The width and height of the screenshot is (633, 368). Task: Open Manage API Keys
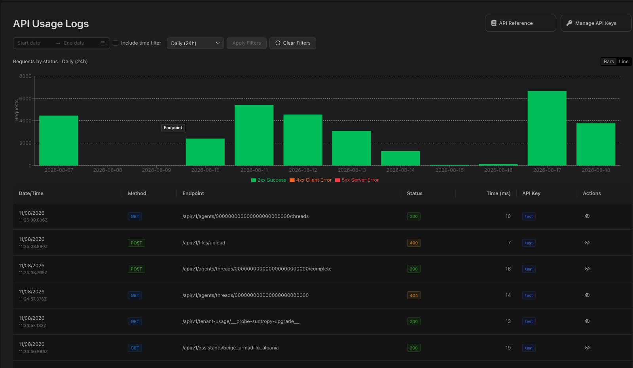pos(596,23)
